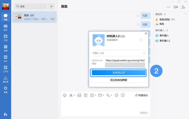Open the 邮件 (Mail) sidebar icon

(x=5, y=27)
